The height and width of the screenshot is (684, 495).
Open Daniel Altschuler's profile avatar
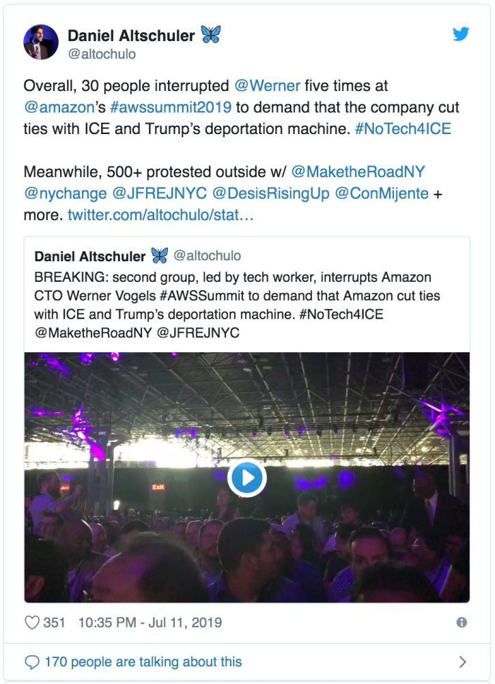point(41,42)
